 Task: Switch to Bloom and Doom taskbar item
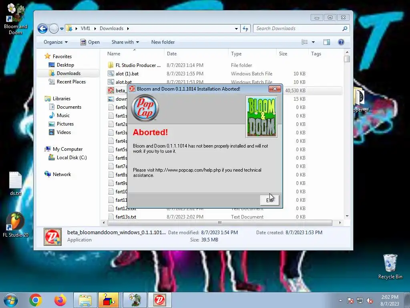click(x=135, y=300)
